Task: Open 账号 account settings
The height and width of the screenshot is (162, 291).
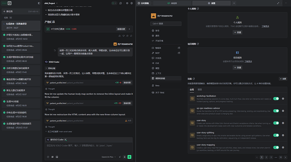Action: click(166, 31)
